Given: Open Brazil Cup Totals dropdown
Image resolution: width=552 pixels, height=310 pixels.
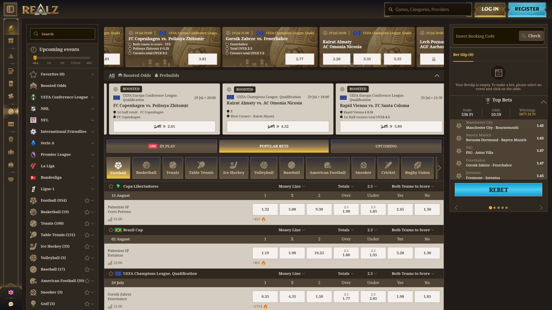Looking at the screenshot, I should pos(346,230).
